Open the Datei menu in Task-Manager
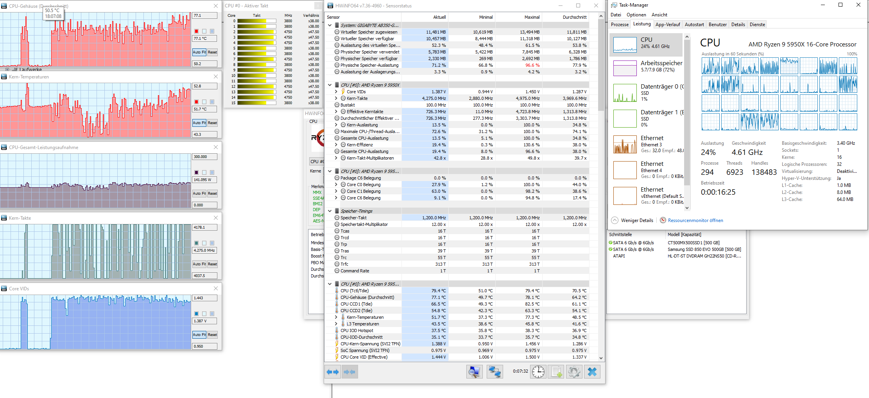The height and width of the screenshot is (398, 869). [616, 15]
